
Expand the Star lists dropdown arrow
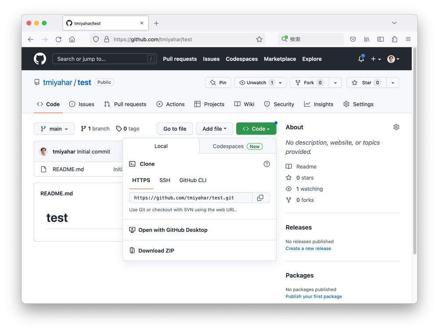click(393, 83)
